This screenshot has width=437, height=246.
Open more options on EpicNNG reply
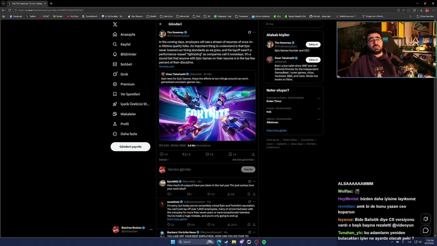point(254,181)
